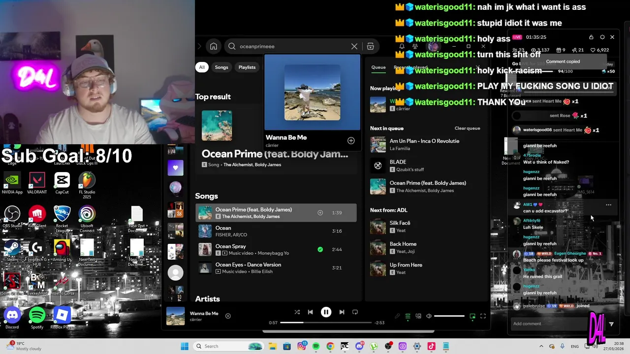630x354 pixels.
Task: Open the gifts count icon showing 9
Action: (x=561, y=50)
